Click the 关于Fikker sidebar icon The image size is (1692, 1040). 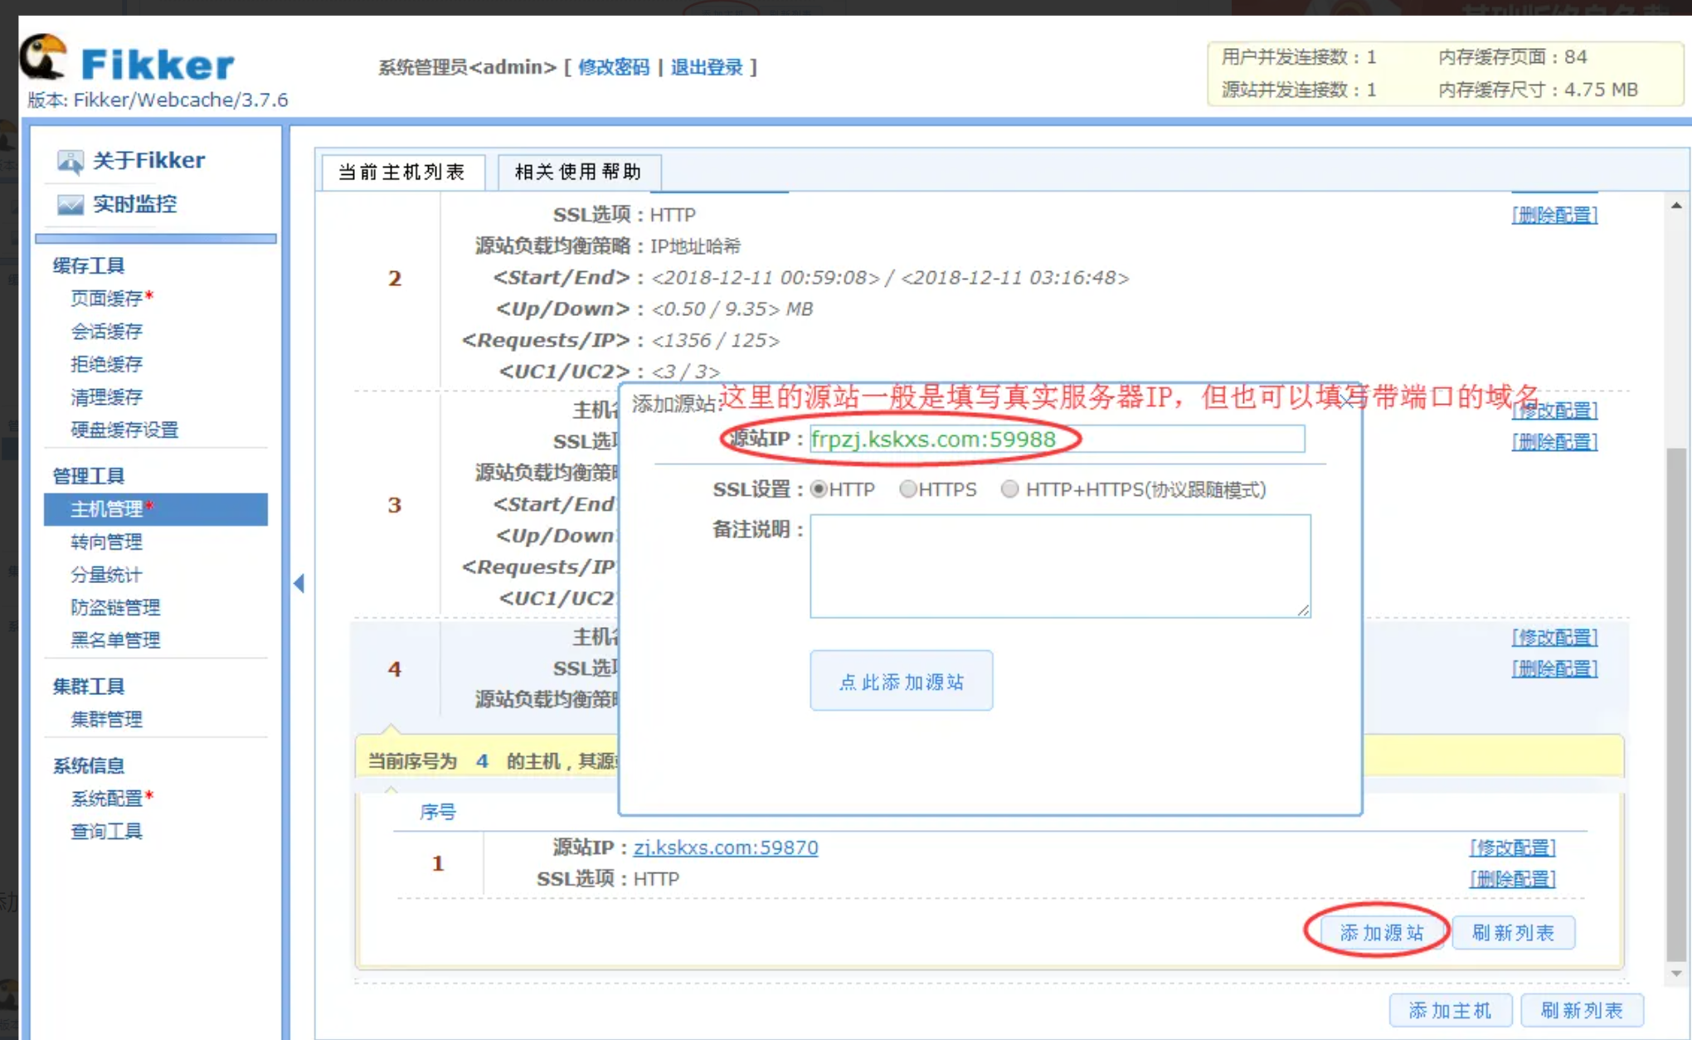coord(70,161)
